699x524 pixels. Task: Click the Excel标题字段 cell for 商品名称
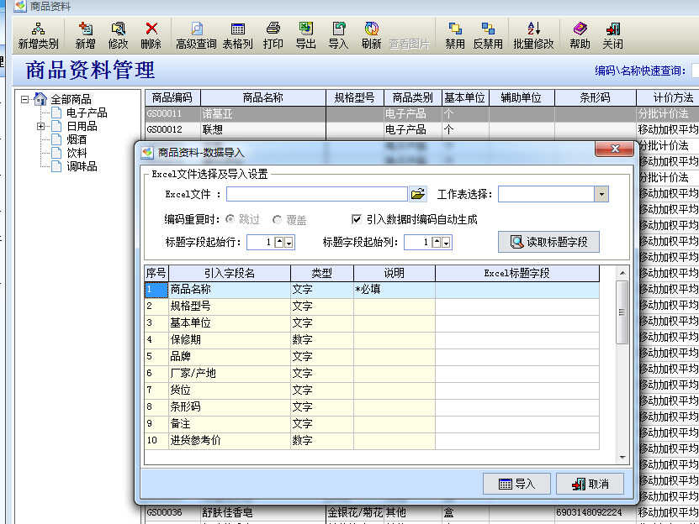(x=517, y=290)
